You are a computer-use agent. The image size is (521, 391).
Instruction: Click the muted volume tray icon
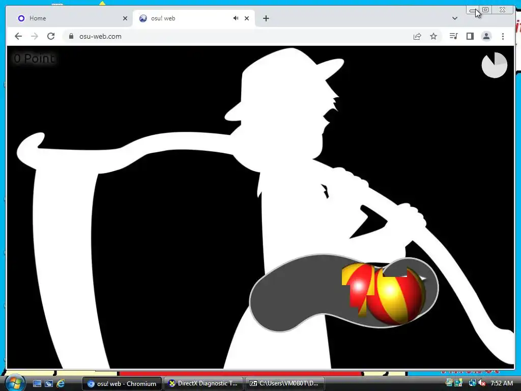click(482, 383)
